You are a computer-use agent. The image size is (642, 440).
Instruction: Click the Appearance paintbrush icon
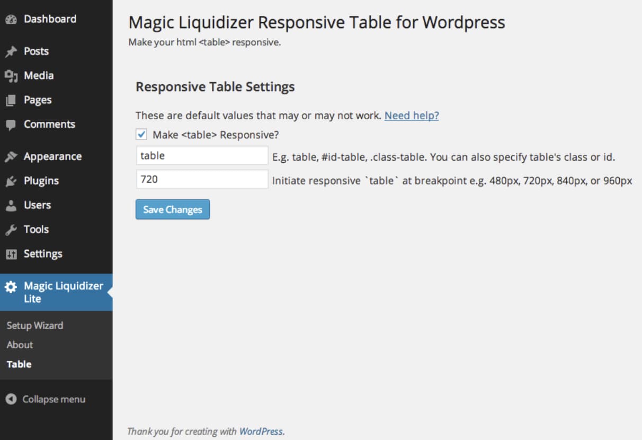[12, 156]
